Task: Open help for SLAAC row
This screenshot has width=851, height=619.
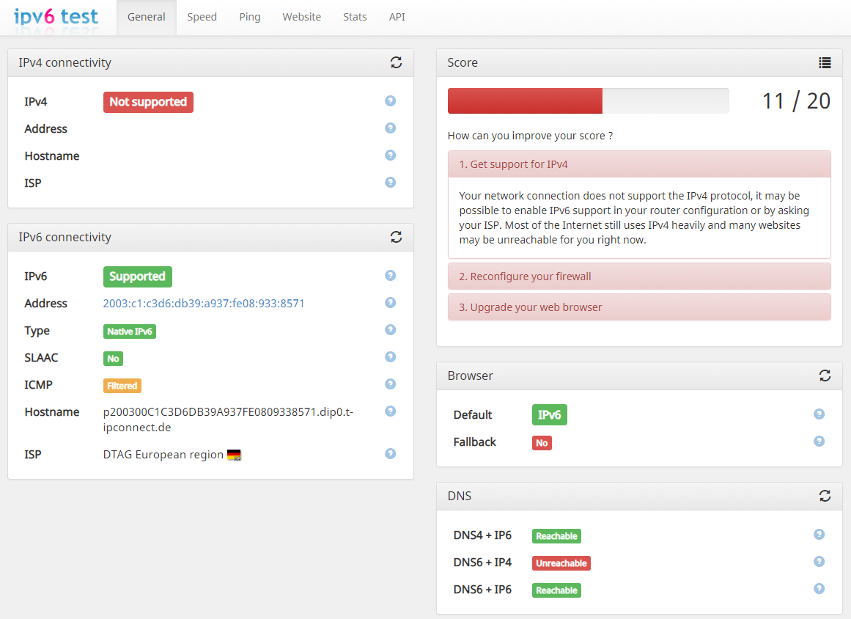Action: coord(390,357)
